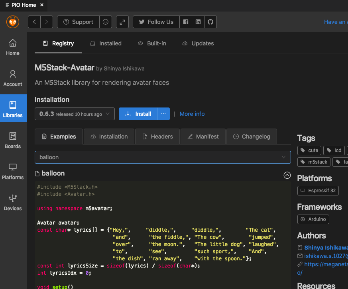Screen dimensions: 348x289
Task: Close the PIO Home tab
Action: (42, 5)
